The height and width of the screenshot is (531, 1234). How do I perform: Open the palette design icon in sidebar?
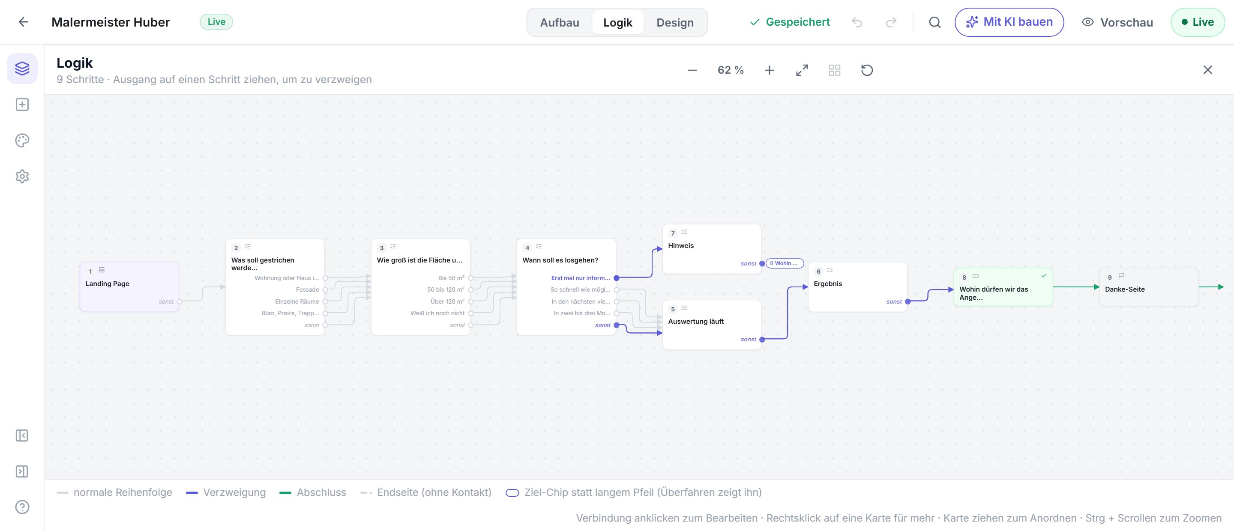[x=22, y=140]
